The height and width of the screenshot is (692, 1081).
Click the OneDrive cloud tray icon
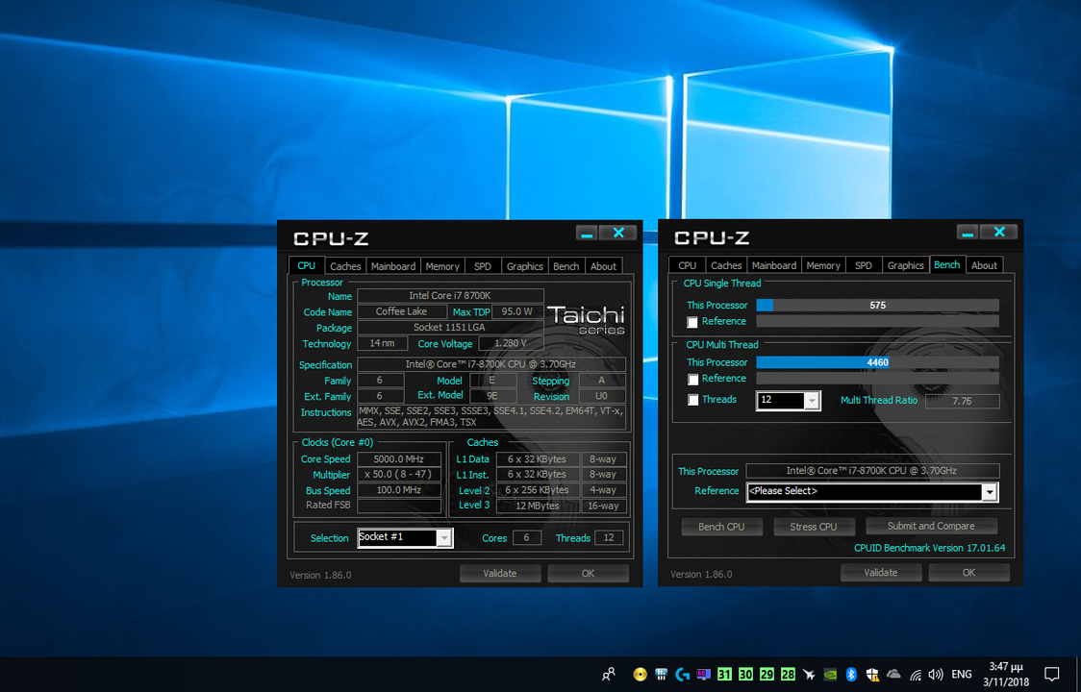click(893, 674)
